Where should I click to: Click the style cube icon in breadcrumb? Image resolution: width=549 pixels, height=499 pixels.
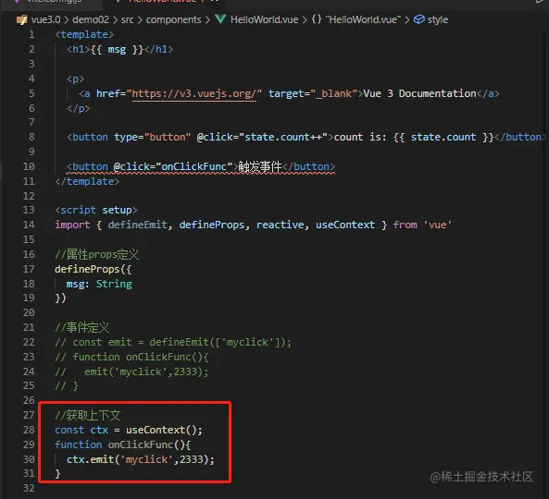click(418, 19)
